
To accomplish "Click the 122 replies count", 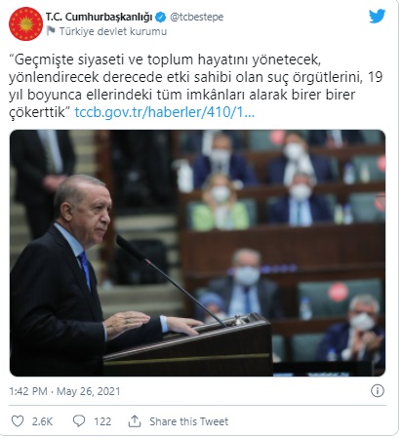I will pyautogui.click(x=102, y=421).
